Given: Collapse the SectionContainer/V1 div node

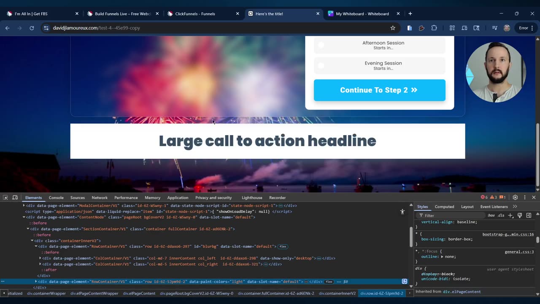Looking at the screenshot, I should tap(28, 229).
